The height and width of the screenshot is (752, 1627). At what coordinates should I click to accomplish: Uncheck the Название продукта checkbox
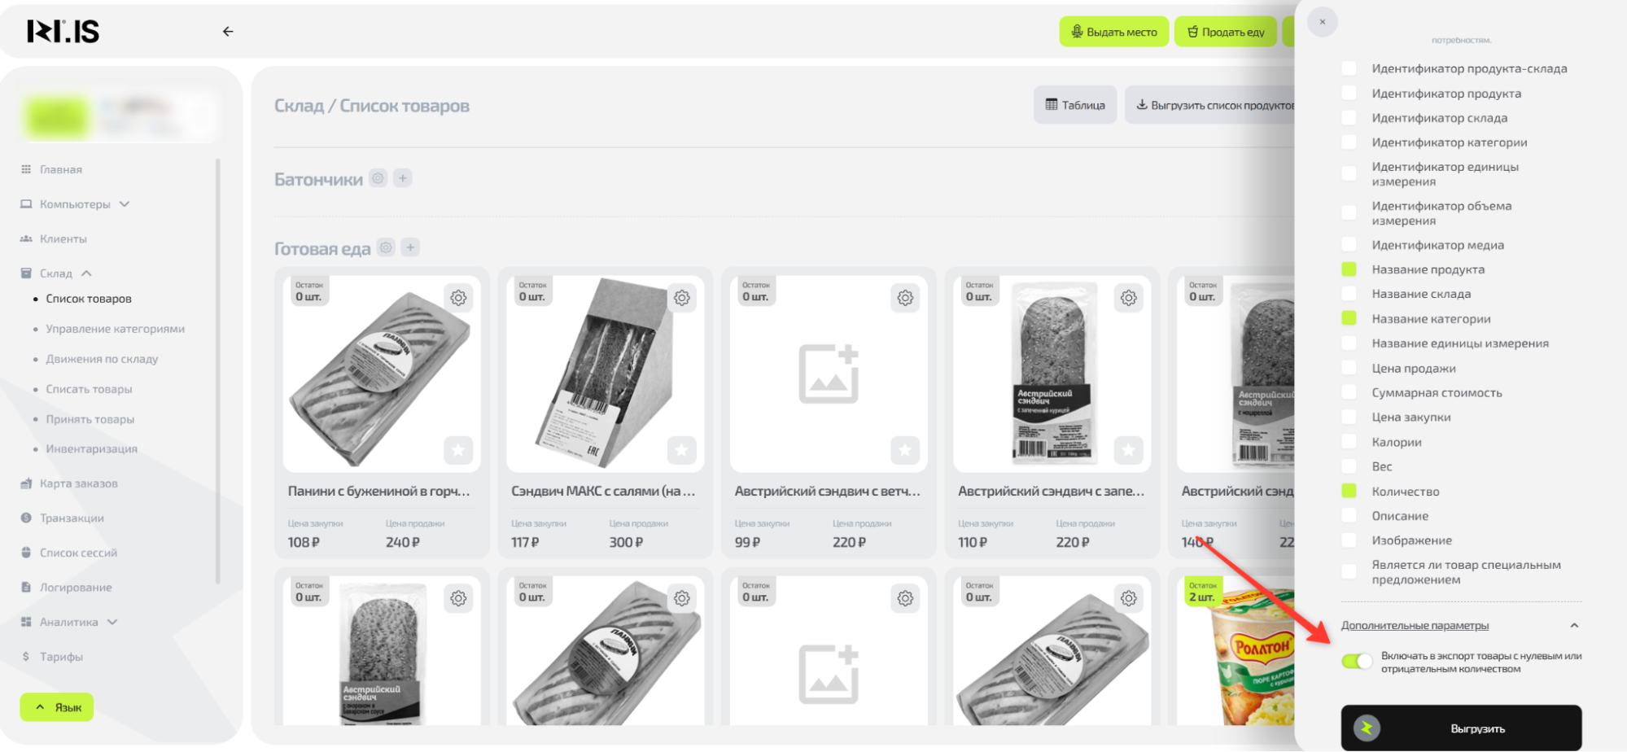1349,269
